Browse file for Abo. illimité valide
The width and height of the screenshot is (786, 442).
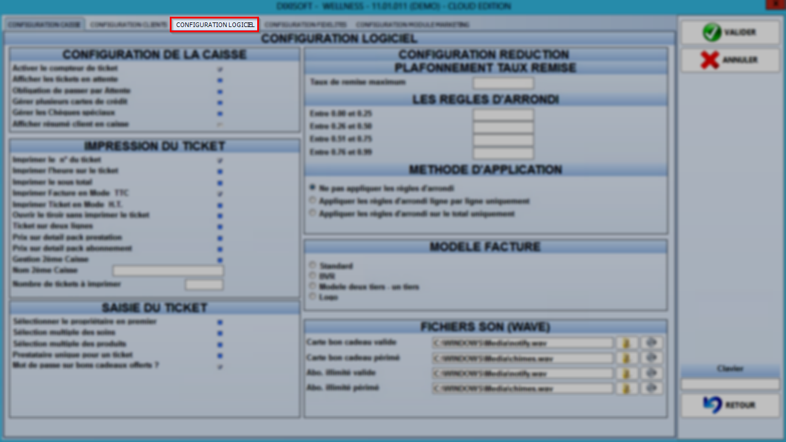[627, 374]
